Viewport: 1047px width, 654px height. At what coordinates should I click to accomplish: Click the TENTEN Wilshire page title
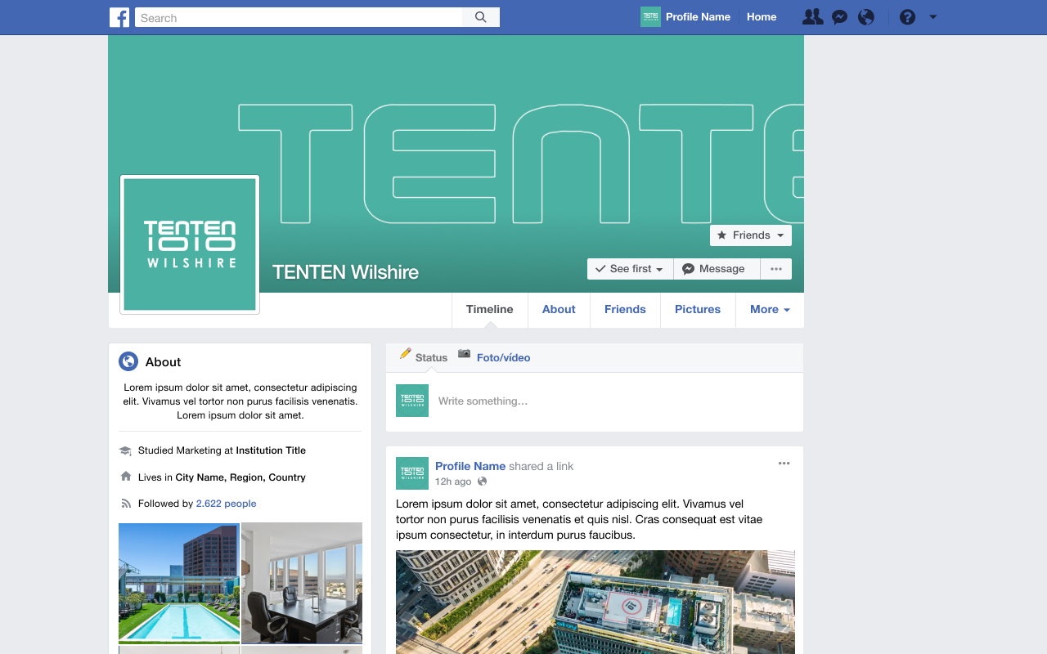point(345,272)
